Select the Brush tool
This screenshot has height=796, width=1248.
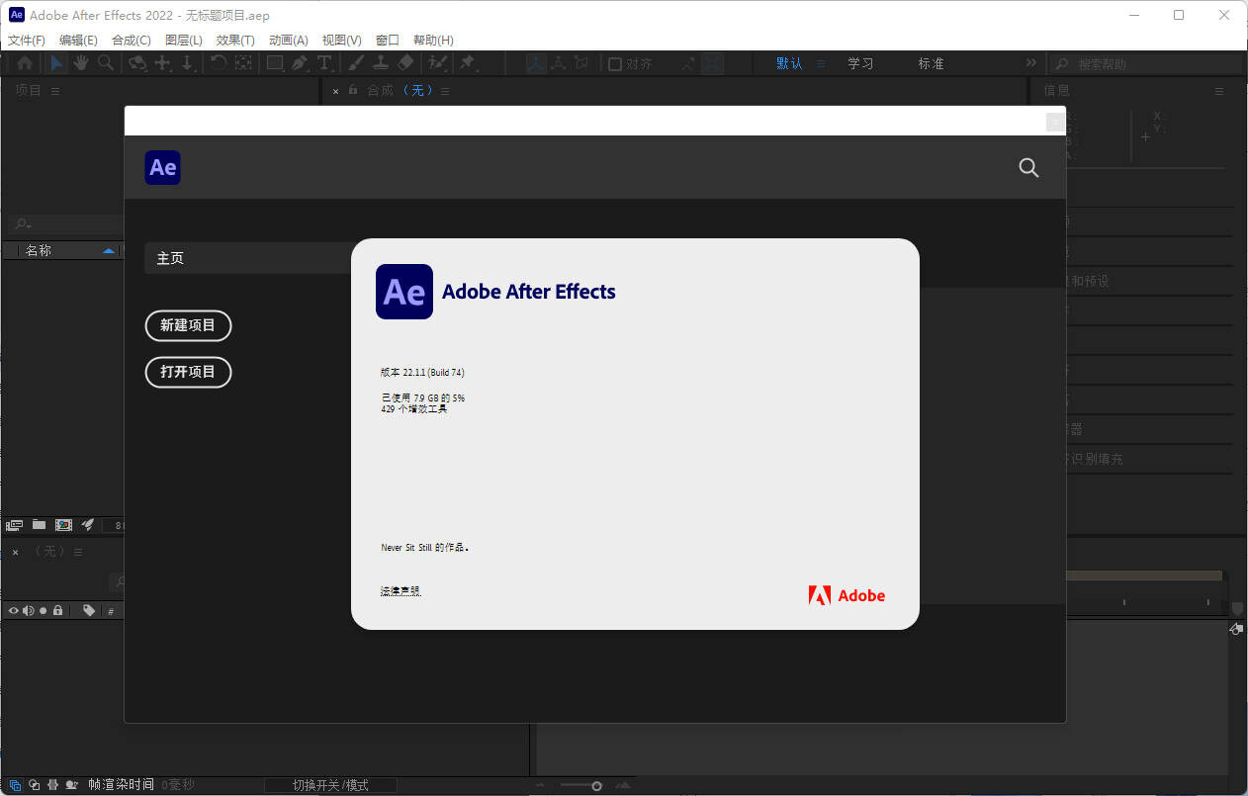pyautogui.click(x=356, y=63)
